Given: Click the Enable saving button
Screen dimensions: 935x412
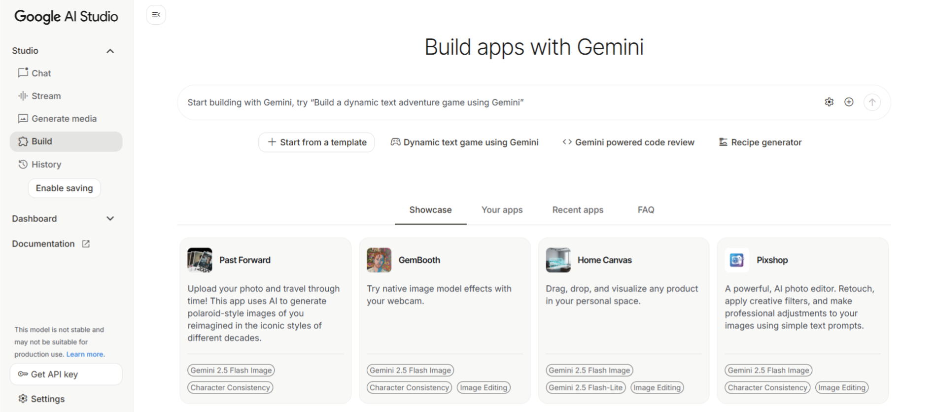Looking at the screenshot, I should coord(64,188).
